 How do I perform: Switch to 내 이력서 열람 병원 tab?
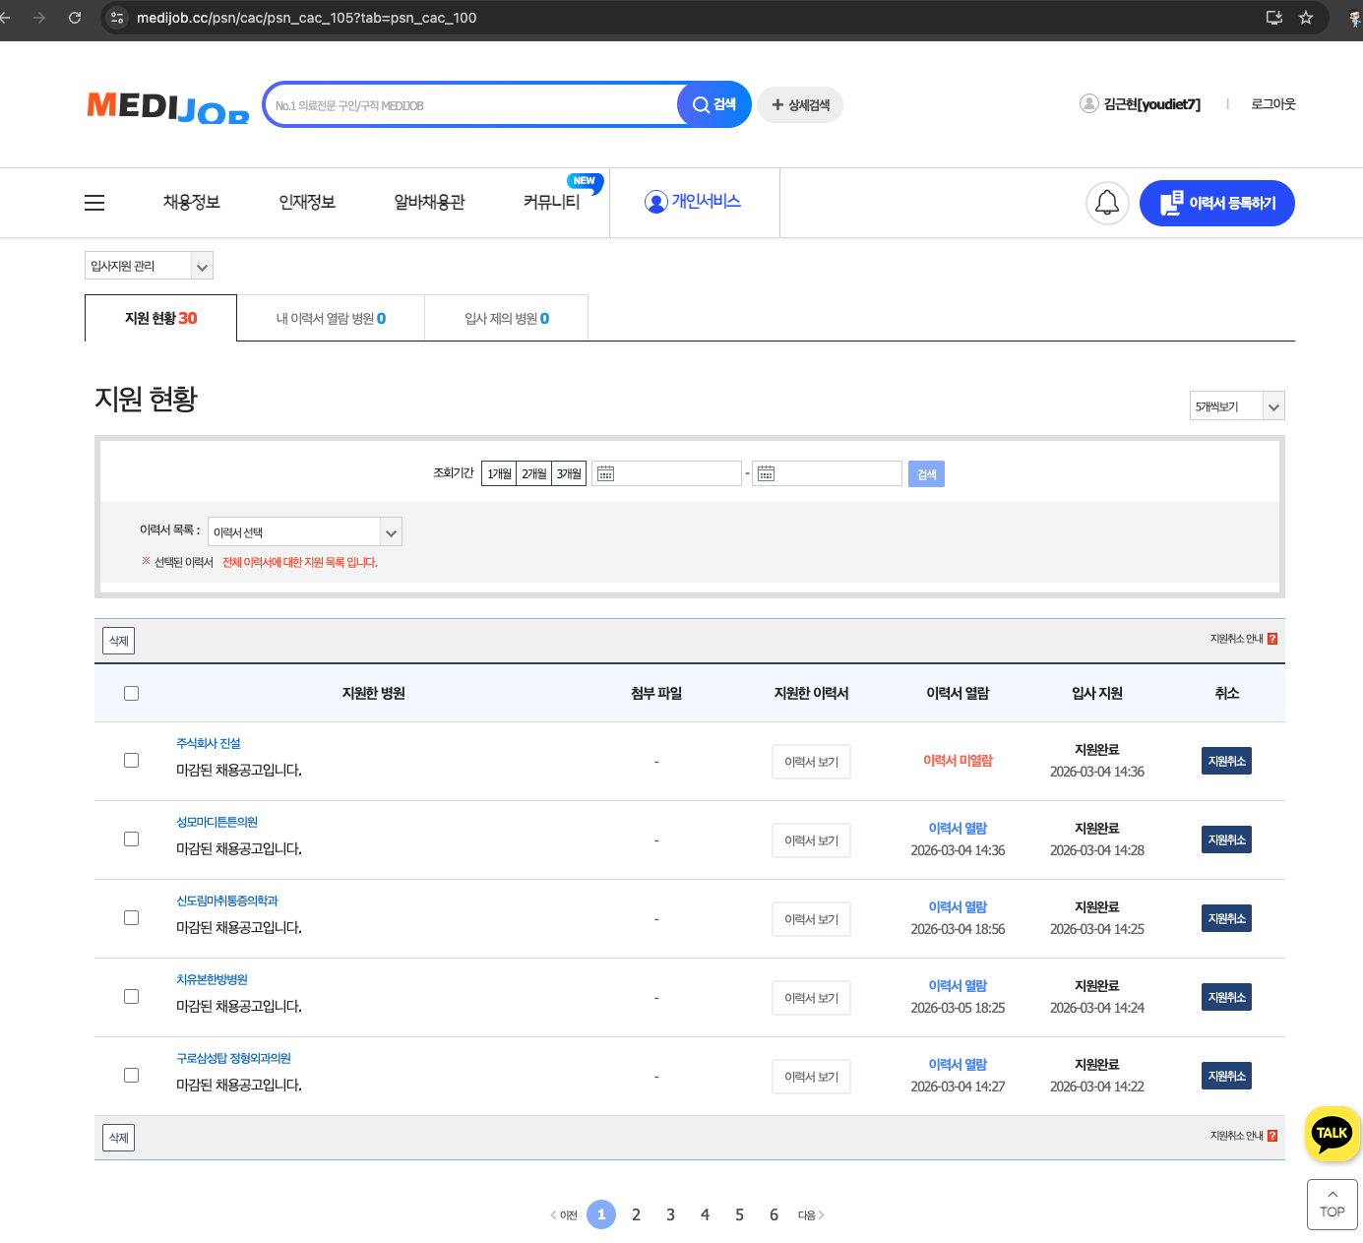pos(331,319)
